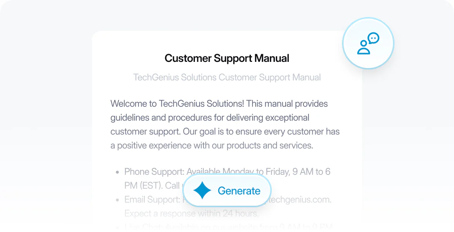Viewport: 454px width, 232px height.
Task: Select the Customer Support Manual heading
Action: coord(227,58)
